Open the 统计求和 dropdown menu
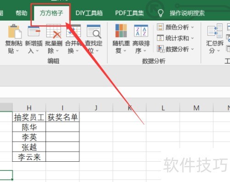This screenshot has width=230, height=182. point(192,38)
